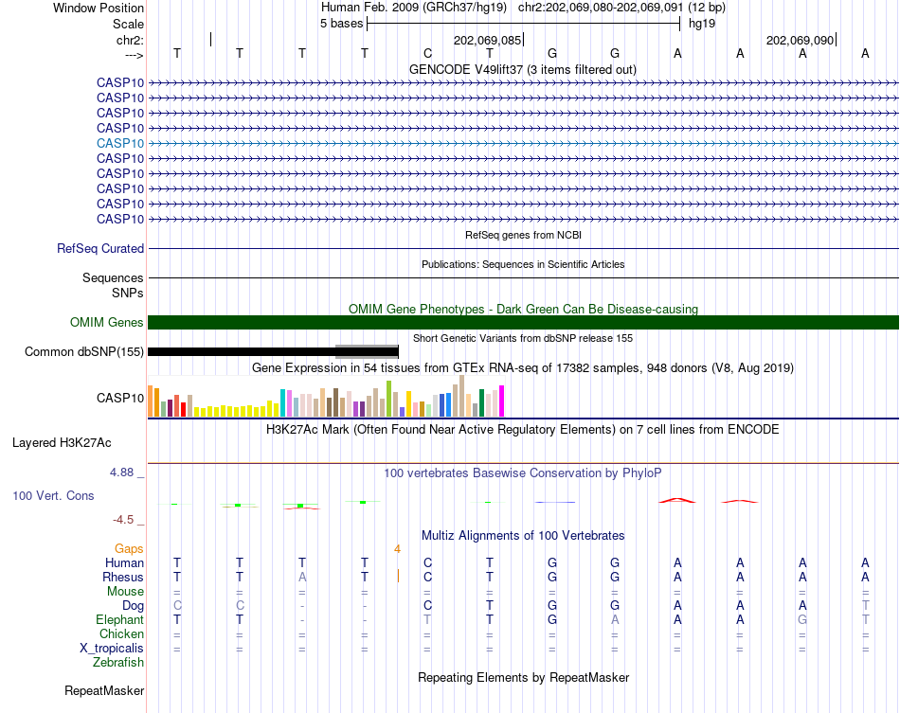Click the 'Human' species label
The image size is (900, 713).
coord(124,562)
